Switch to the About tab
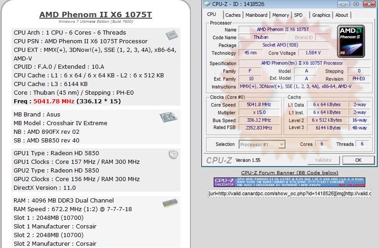The height and width of the screenshot is (248, 379). pos(342,15)
